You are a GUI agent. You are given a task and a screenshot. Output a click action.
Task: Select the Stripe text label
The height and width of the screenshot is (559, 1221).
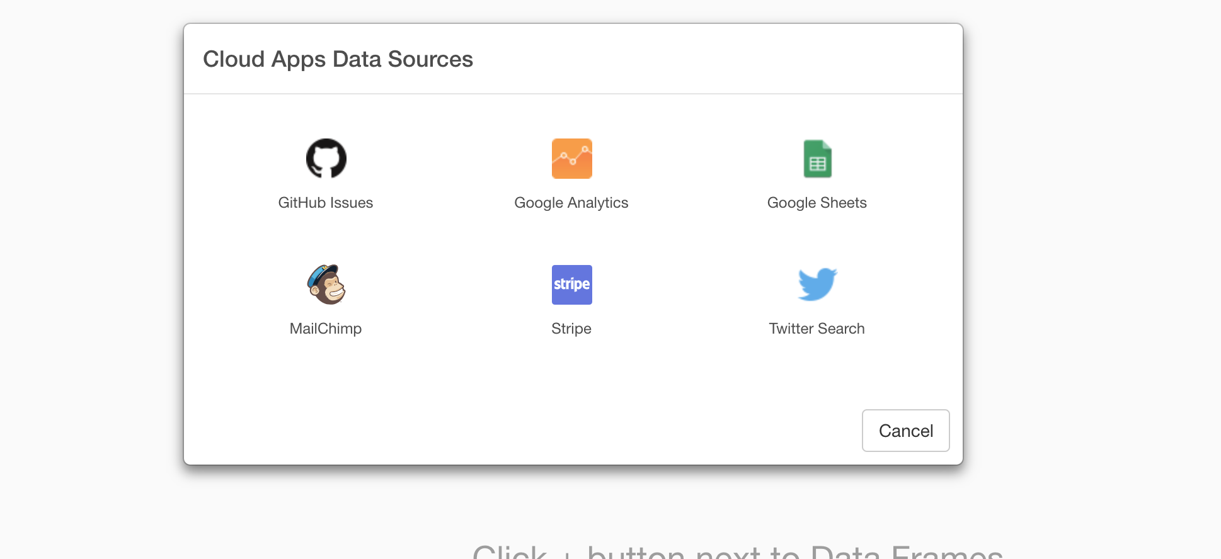(x=571, y=329)
